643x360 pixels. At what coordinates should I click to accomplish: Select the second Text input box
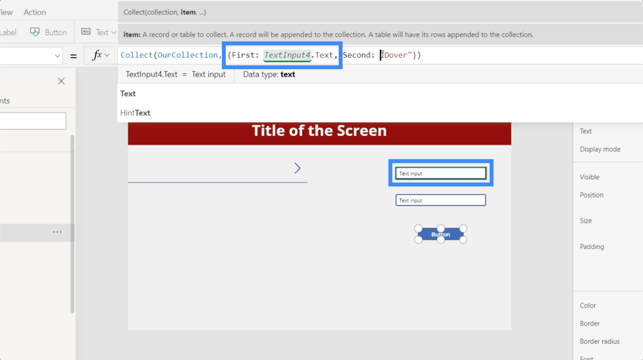441,200
